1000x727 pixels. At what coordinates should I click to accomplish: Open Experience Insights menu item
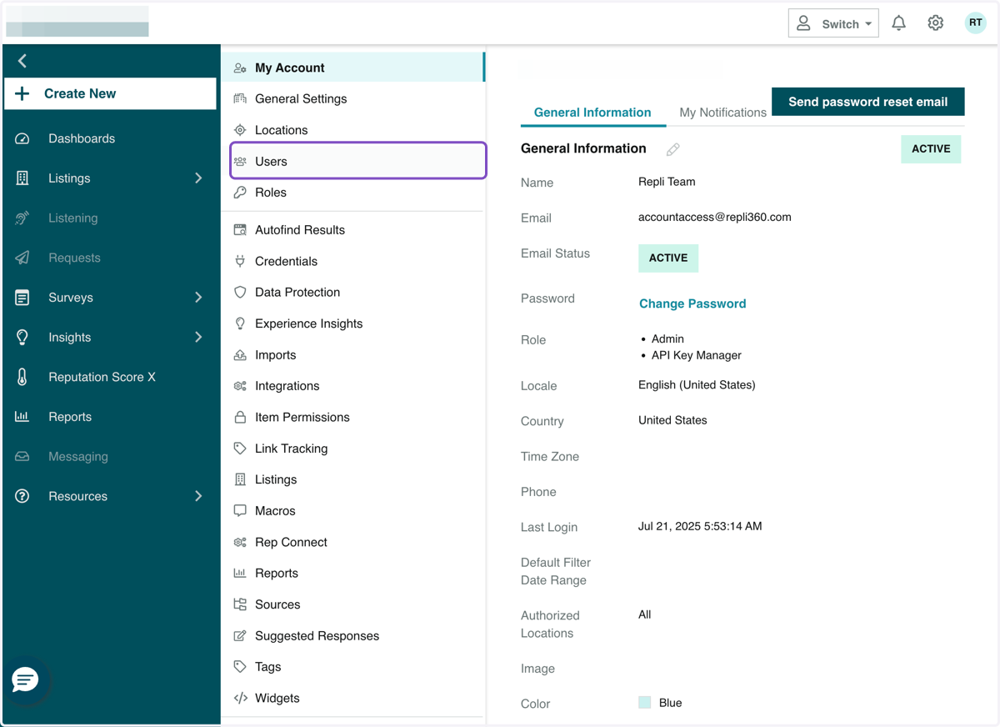(x=352, y=323)
